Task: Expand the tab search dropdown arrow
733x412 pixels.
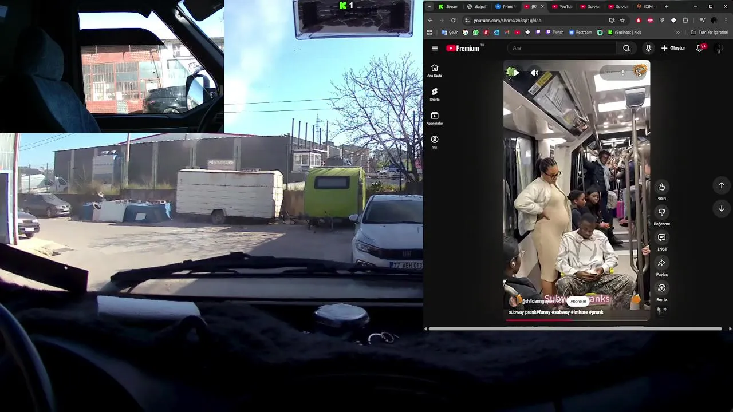Action: pos(429,7)
